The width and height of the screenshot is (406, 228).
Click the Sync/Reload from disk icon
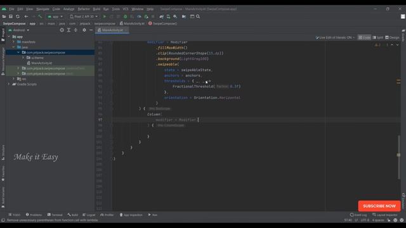click(x=18, y=16)
